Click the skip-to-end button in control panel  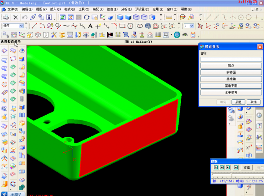236,167
